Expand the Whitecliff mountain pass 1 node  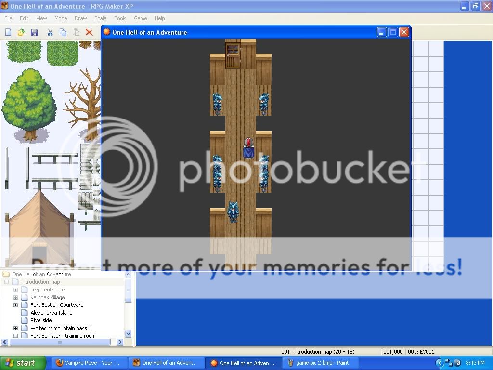[15, 328]
